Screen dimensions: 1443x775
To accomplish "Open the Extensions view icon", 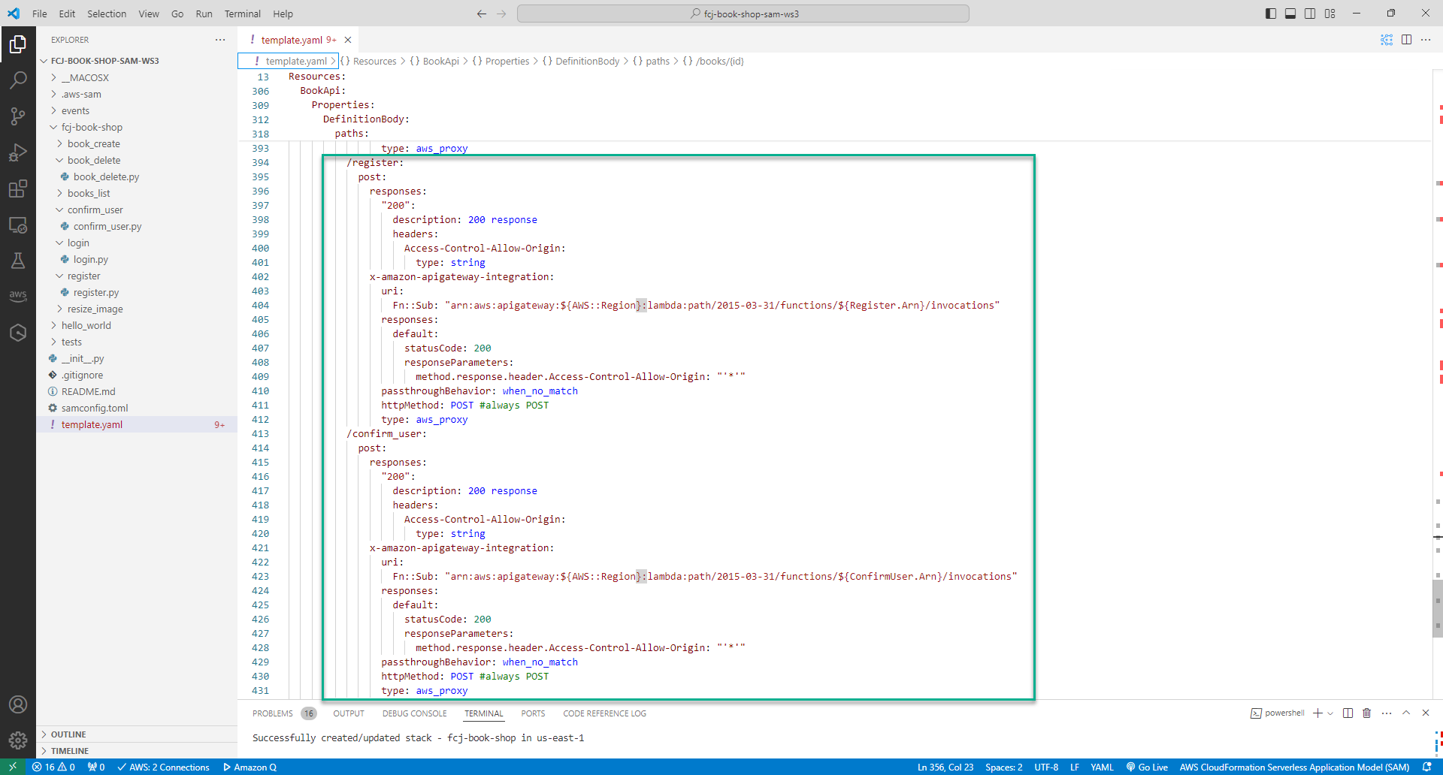I will (18, 188).
